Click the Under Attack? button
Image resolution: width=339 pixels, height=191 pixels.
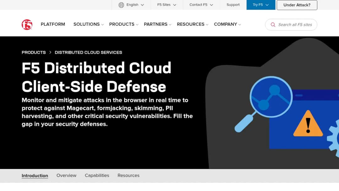(297, 5)
